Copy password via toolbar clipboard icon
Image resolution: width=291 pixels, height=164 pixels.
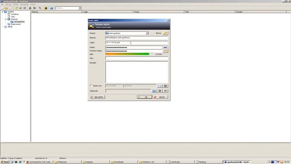pyautogui.click(x=35, y=8)
